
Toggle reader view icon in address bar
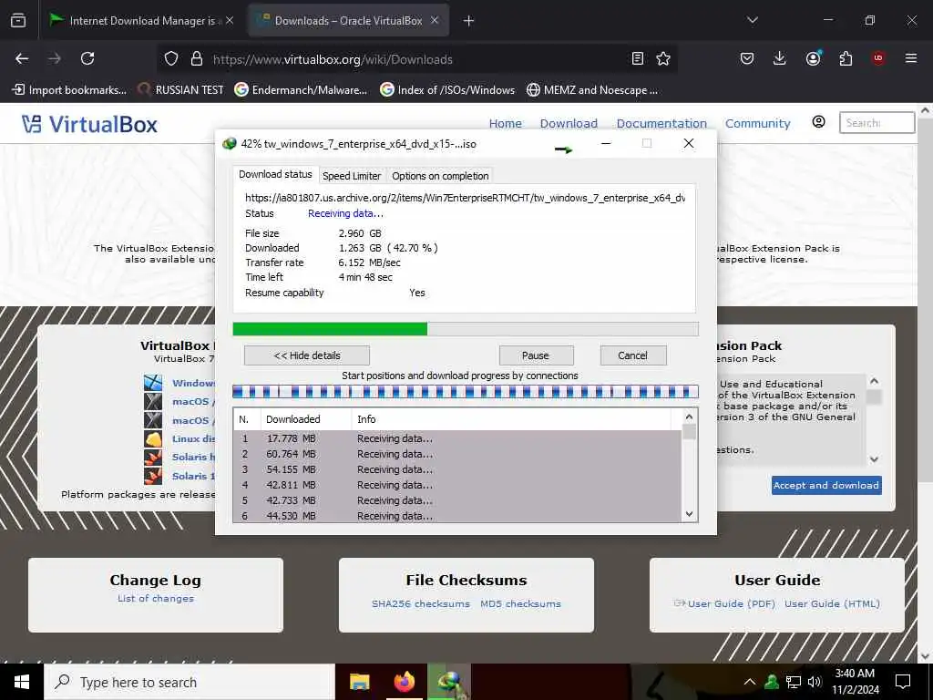click(x=637, y=58)
